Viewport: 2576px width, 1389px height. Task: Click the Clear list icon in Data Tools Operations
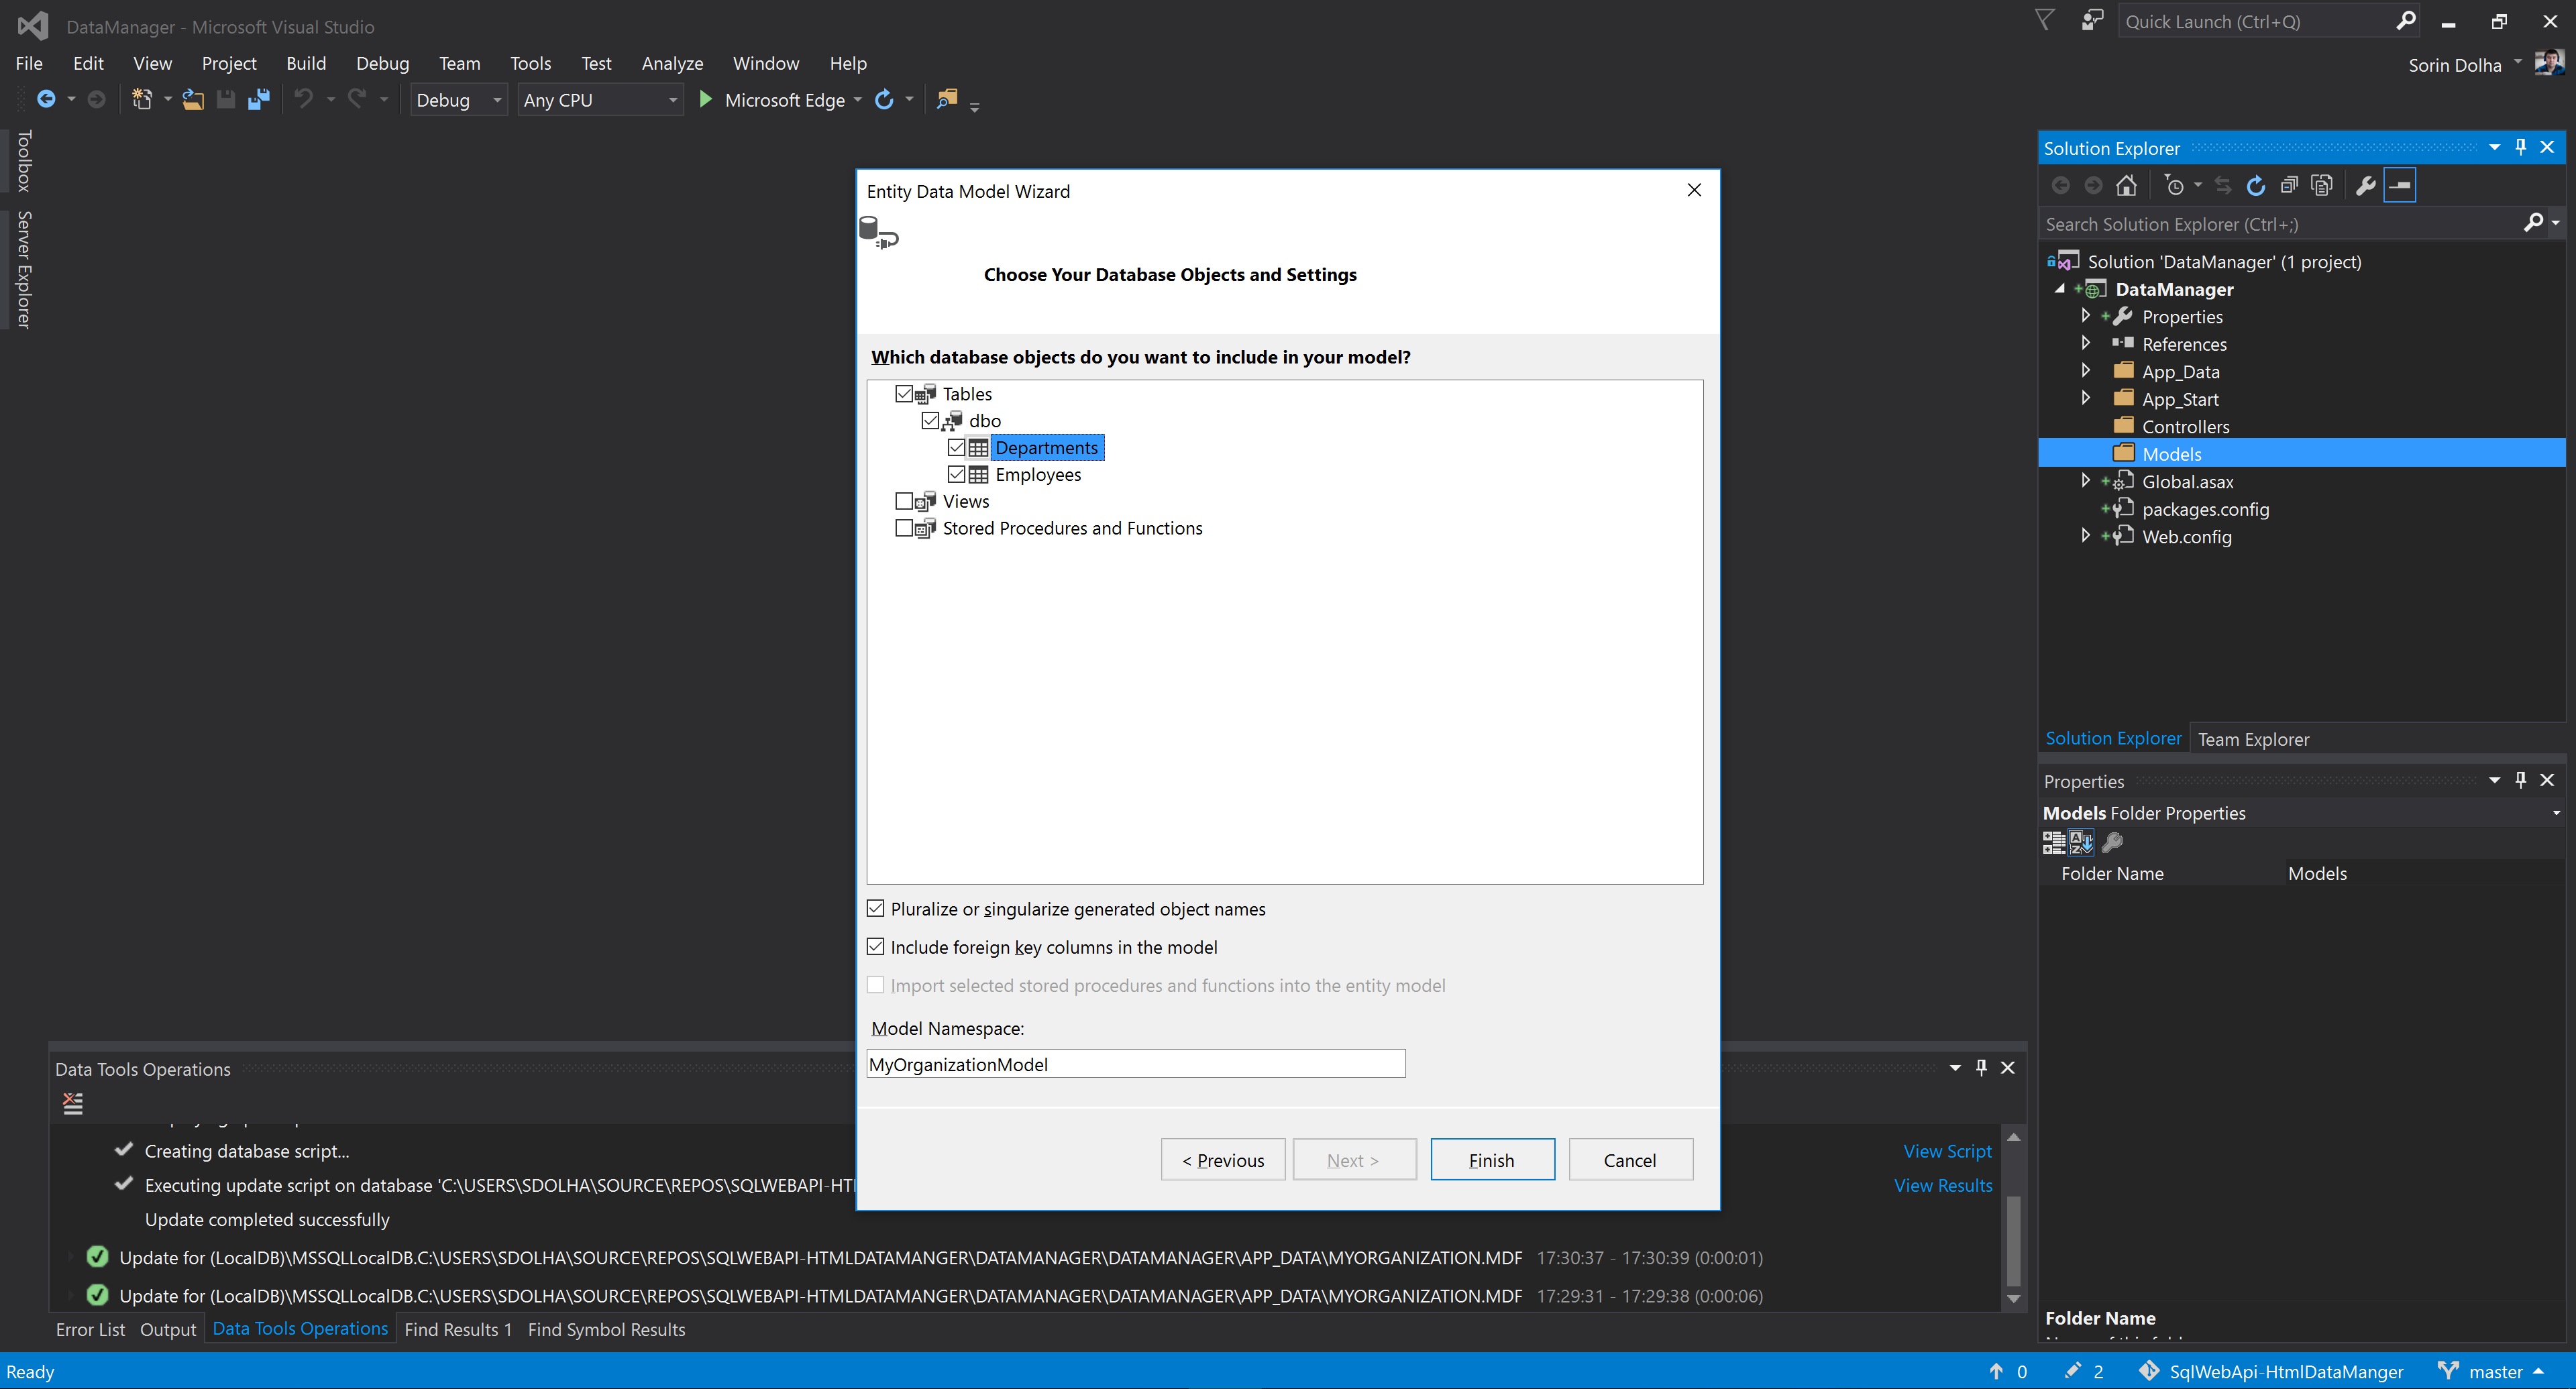pyautogui.click(x=73, y=1103)
